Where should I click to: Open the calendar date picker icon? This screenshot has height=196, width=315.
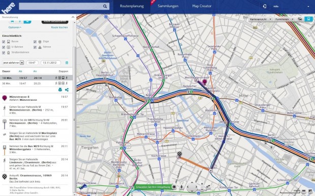(67, 63)
